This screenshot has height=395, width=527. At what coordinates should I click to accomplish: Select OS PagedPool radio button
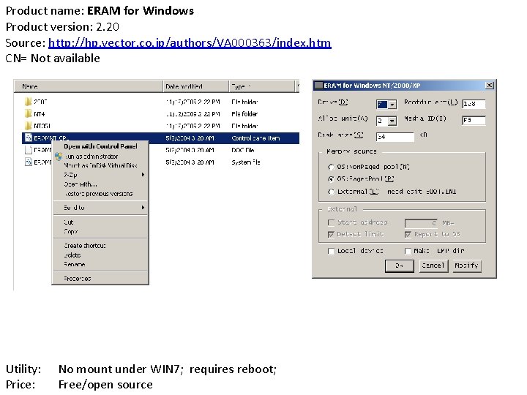coord(331,179)
